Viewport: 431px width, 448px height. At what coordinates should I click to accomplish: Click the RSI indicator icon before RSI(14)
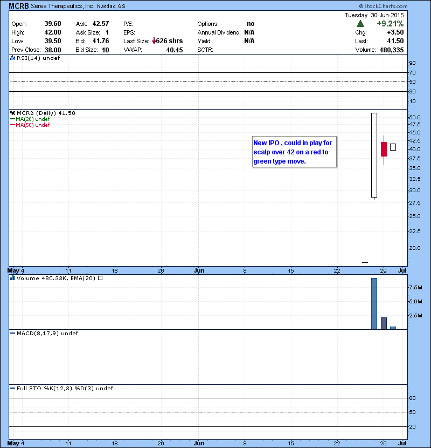point(12,58)
